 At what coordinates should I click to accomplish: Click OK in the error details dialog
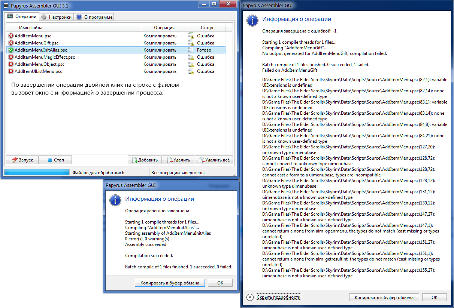click(x=434, y=298)
